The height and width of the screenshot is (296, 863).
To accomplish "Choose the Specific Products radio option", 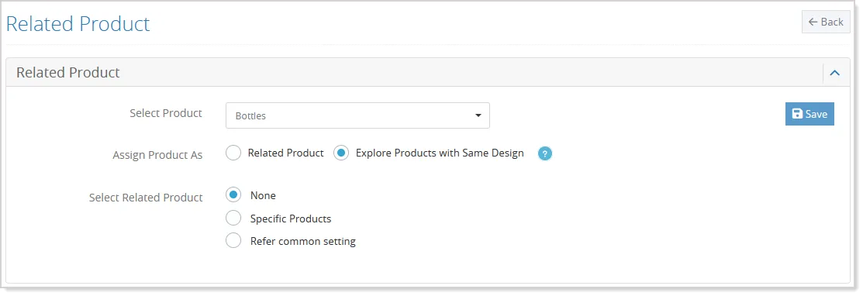I will 233,218.
